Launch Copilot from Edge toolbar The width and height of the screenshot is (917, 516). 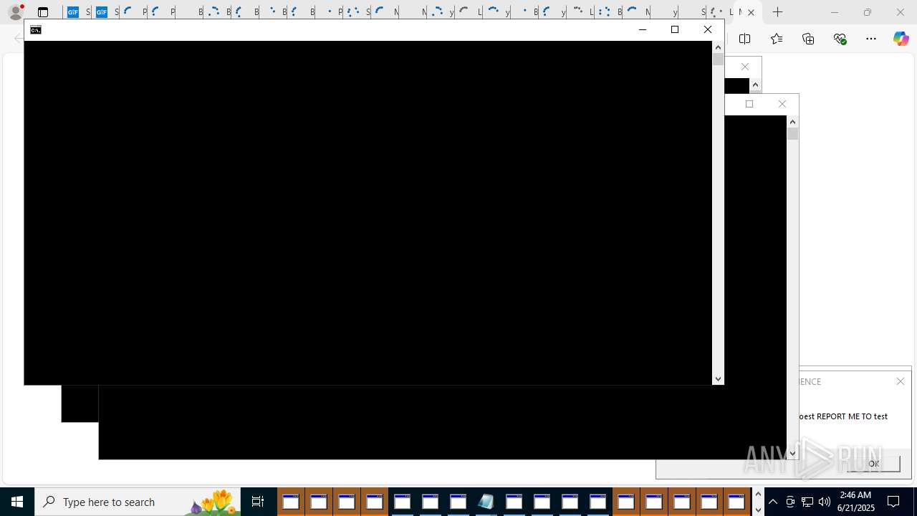click(x=901, y=39)
